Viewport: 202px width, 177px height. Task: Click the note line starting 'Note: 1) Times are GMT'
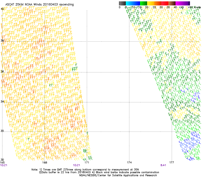(85, 170)
